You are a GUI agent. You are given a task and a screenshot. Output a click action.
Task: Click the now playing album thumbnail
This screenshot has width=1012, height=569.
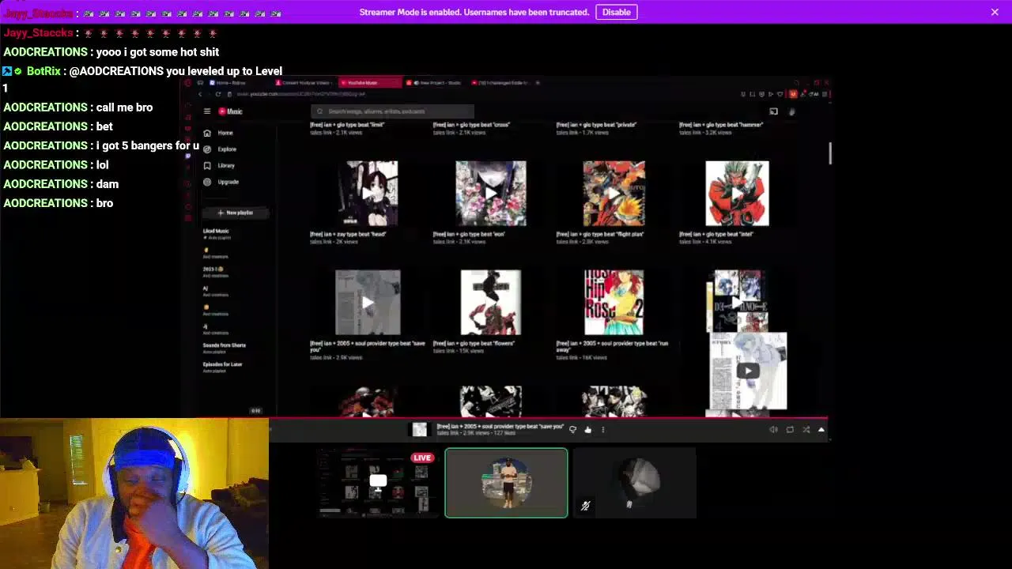420,429
